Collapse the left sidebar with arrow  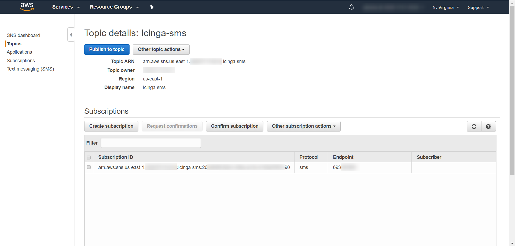click(x=71, y=35)
